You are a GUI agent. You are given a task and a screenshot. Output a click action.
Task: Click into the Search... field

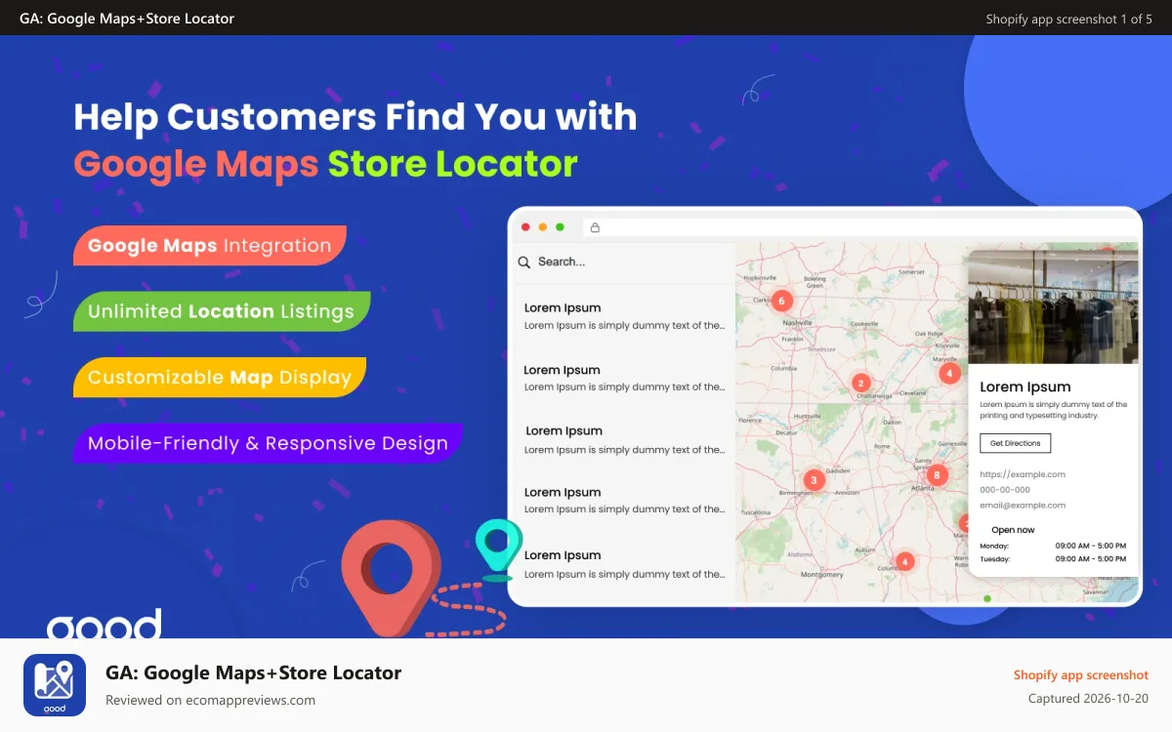[x=625, y=263]
